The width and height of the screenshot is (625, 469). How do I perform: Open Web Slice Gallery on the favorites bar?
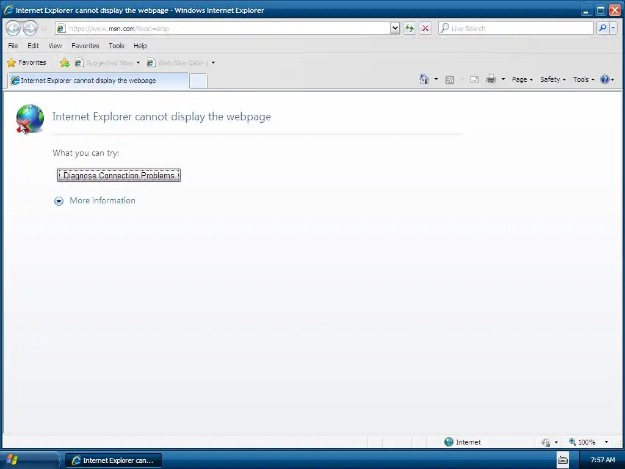(x=178, y=63)
